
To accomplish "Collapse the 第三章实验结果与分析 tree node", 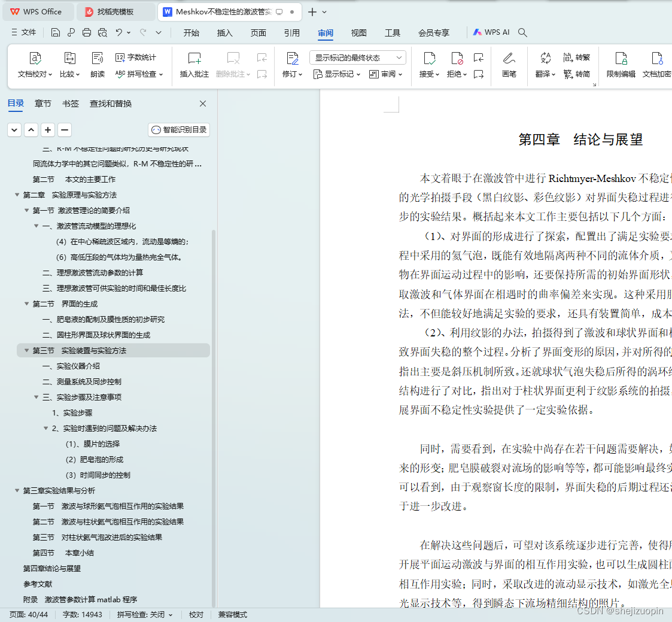I will [17, 491].
